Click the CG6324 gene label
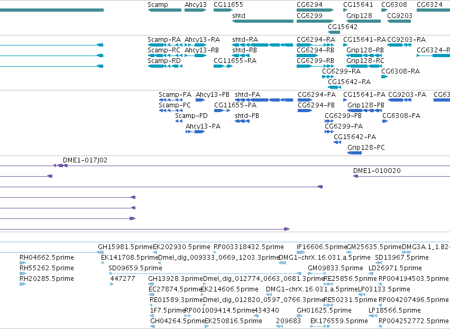The height and width of the screenshot is (329, 450). 429,5
